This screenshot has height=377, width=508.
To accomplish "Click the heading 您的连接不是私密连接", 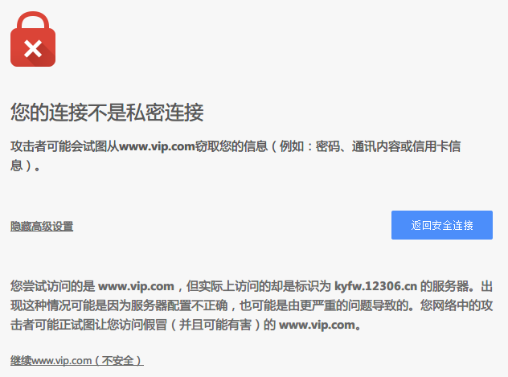I will click(x=107, y=113).
